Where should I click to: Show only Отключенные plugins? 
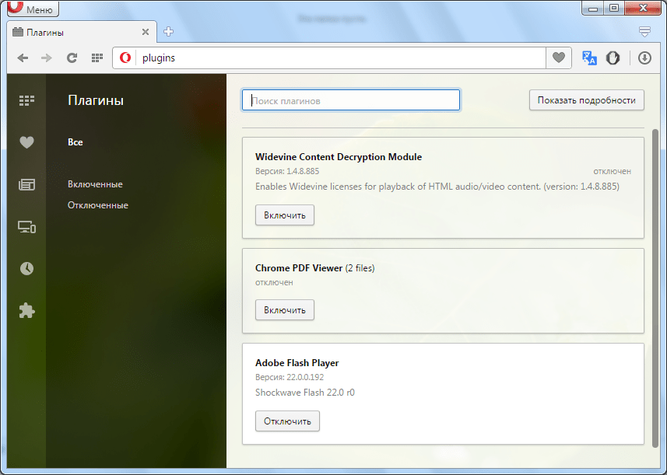click(x=98, y=205)
